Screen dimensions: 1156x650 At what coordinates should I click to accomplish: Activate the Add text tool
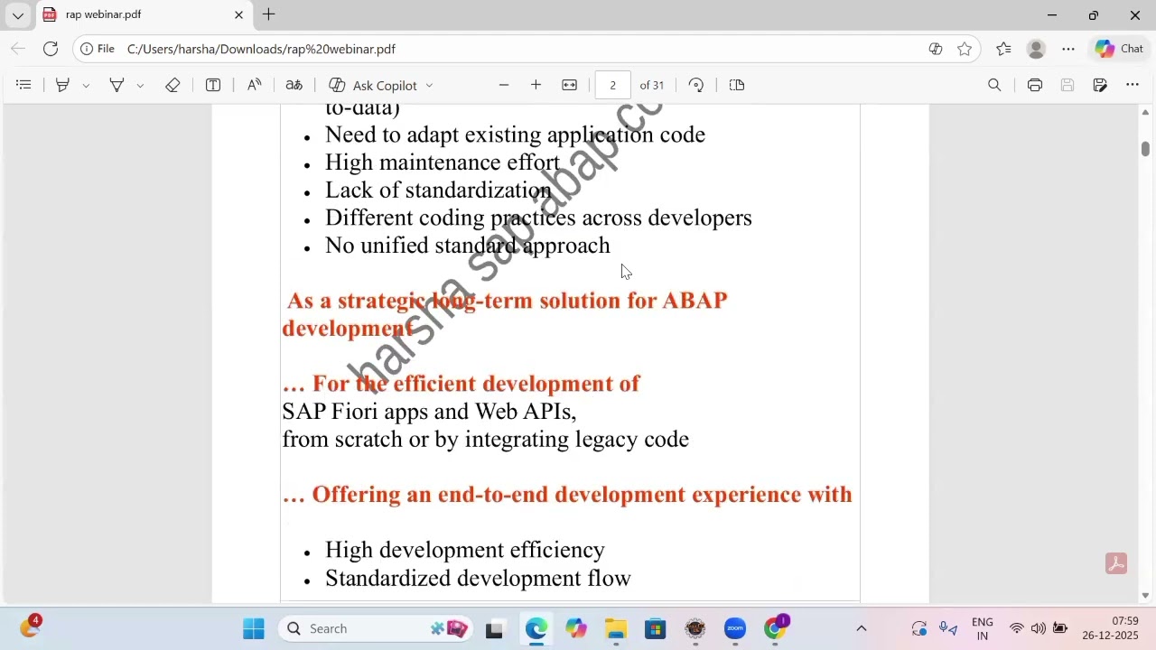coord(213,85)
